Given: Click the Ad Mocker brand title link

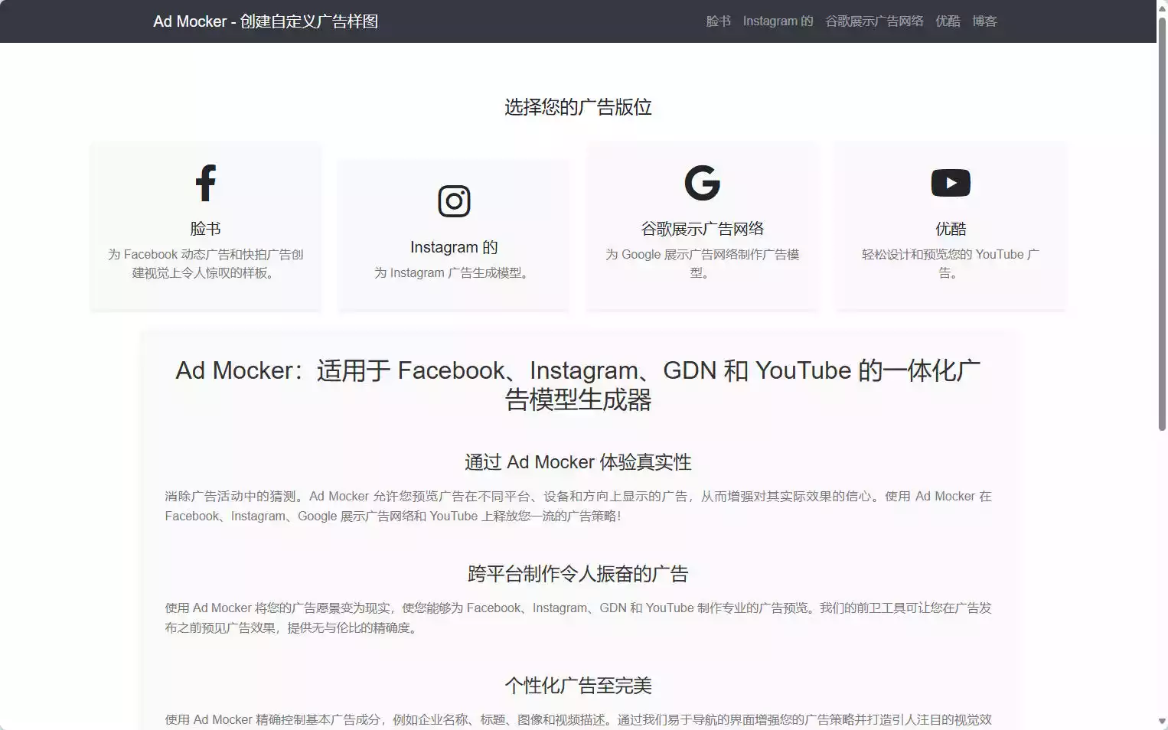Looking at the screenshot, I should (x=266, y=21).
